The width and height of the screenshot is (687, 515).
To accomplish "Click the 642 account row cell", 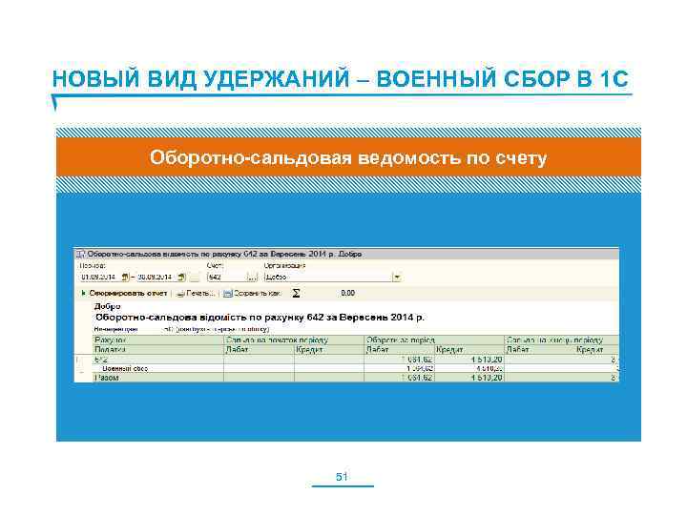I will click(x=158, y=360).
